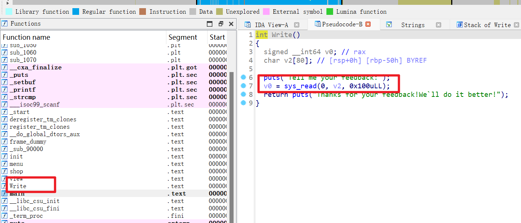Click the navigation band arrow at top-left

(x=8, y=3)
